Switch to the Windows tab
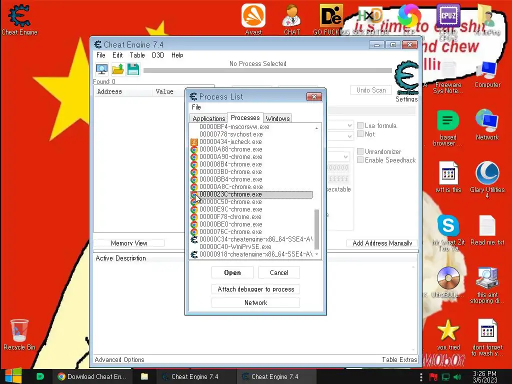 click(277, 118)
